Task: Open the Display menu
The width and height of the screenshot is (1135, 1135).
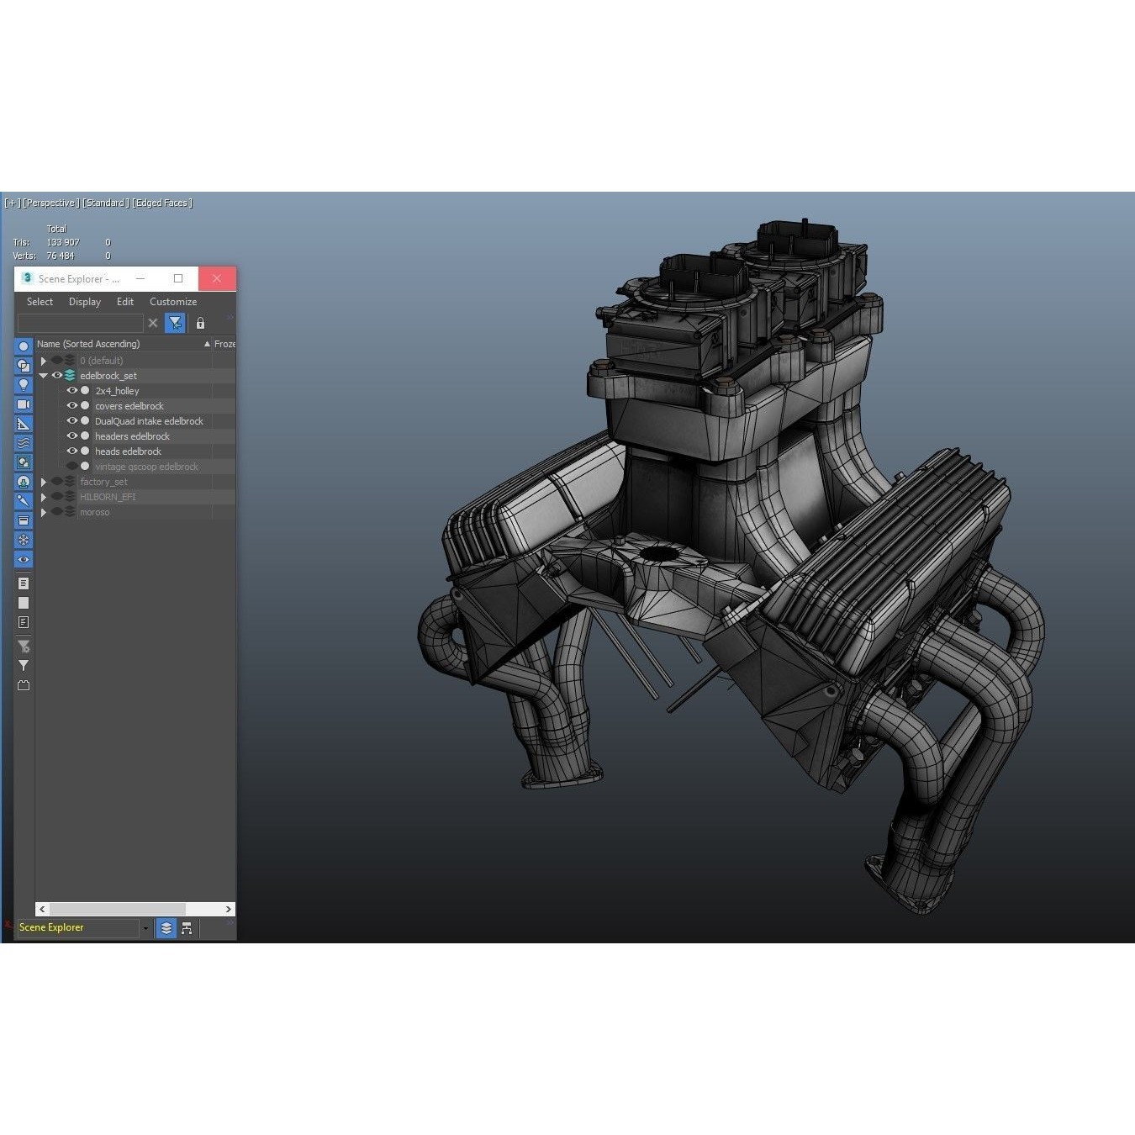Action: click(84, 301)
